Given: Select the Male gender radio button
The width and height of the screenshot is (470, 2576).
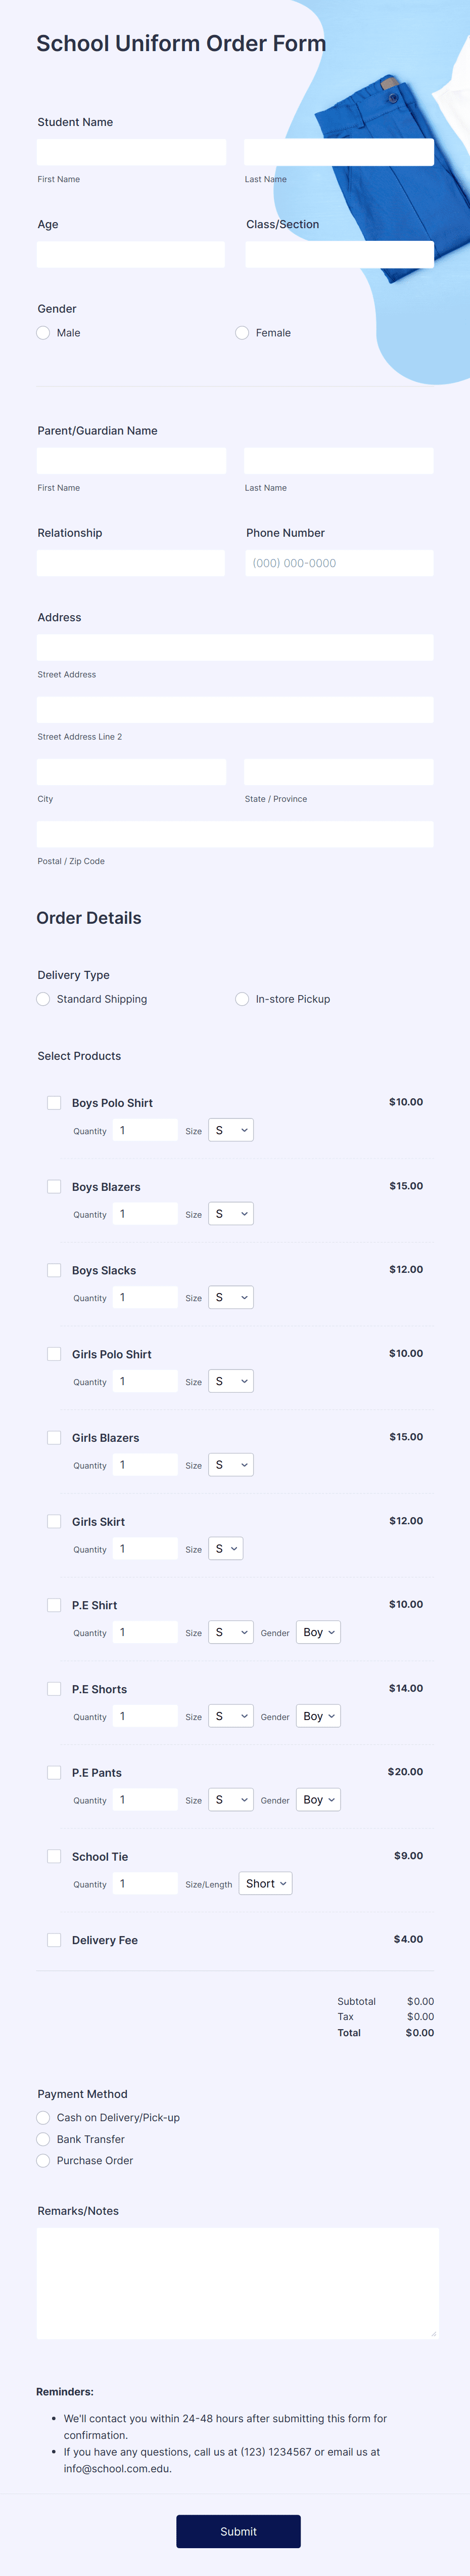Looking at the screenshot, I should 43,333.
